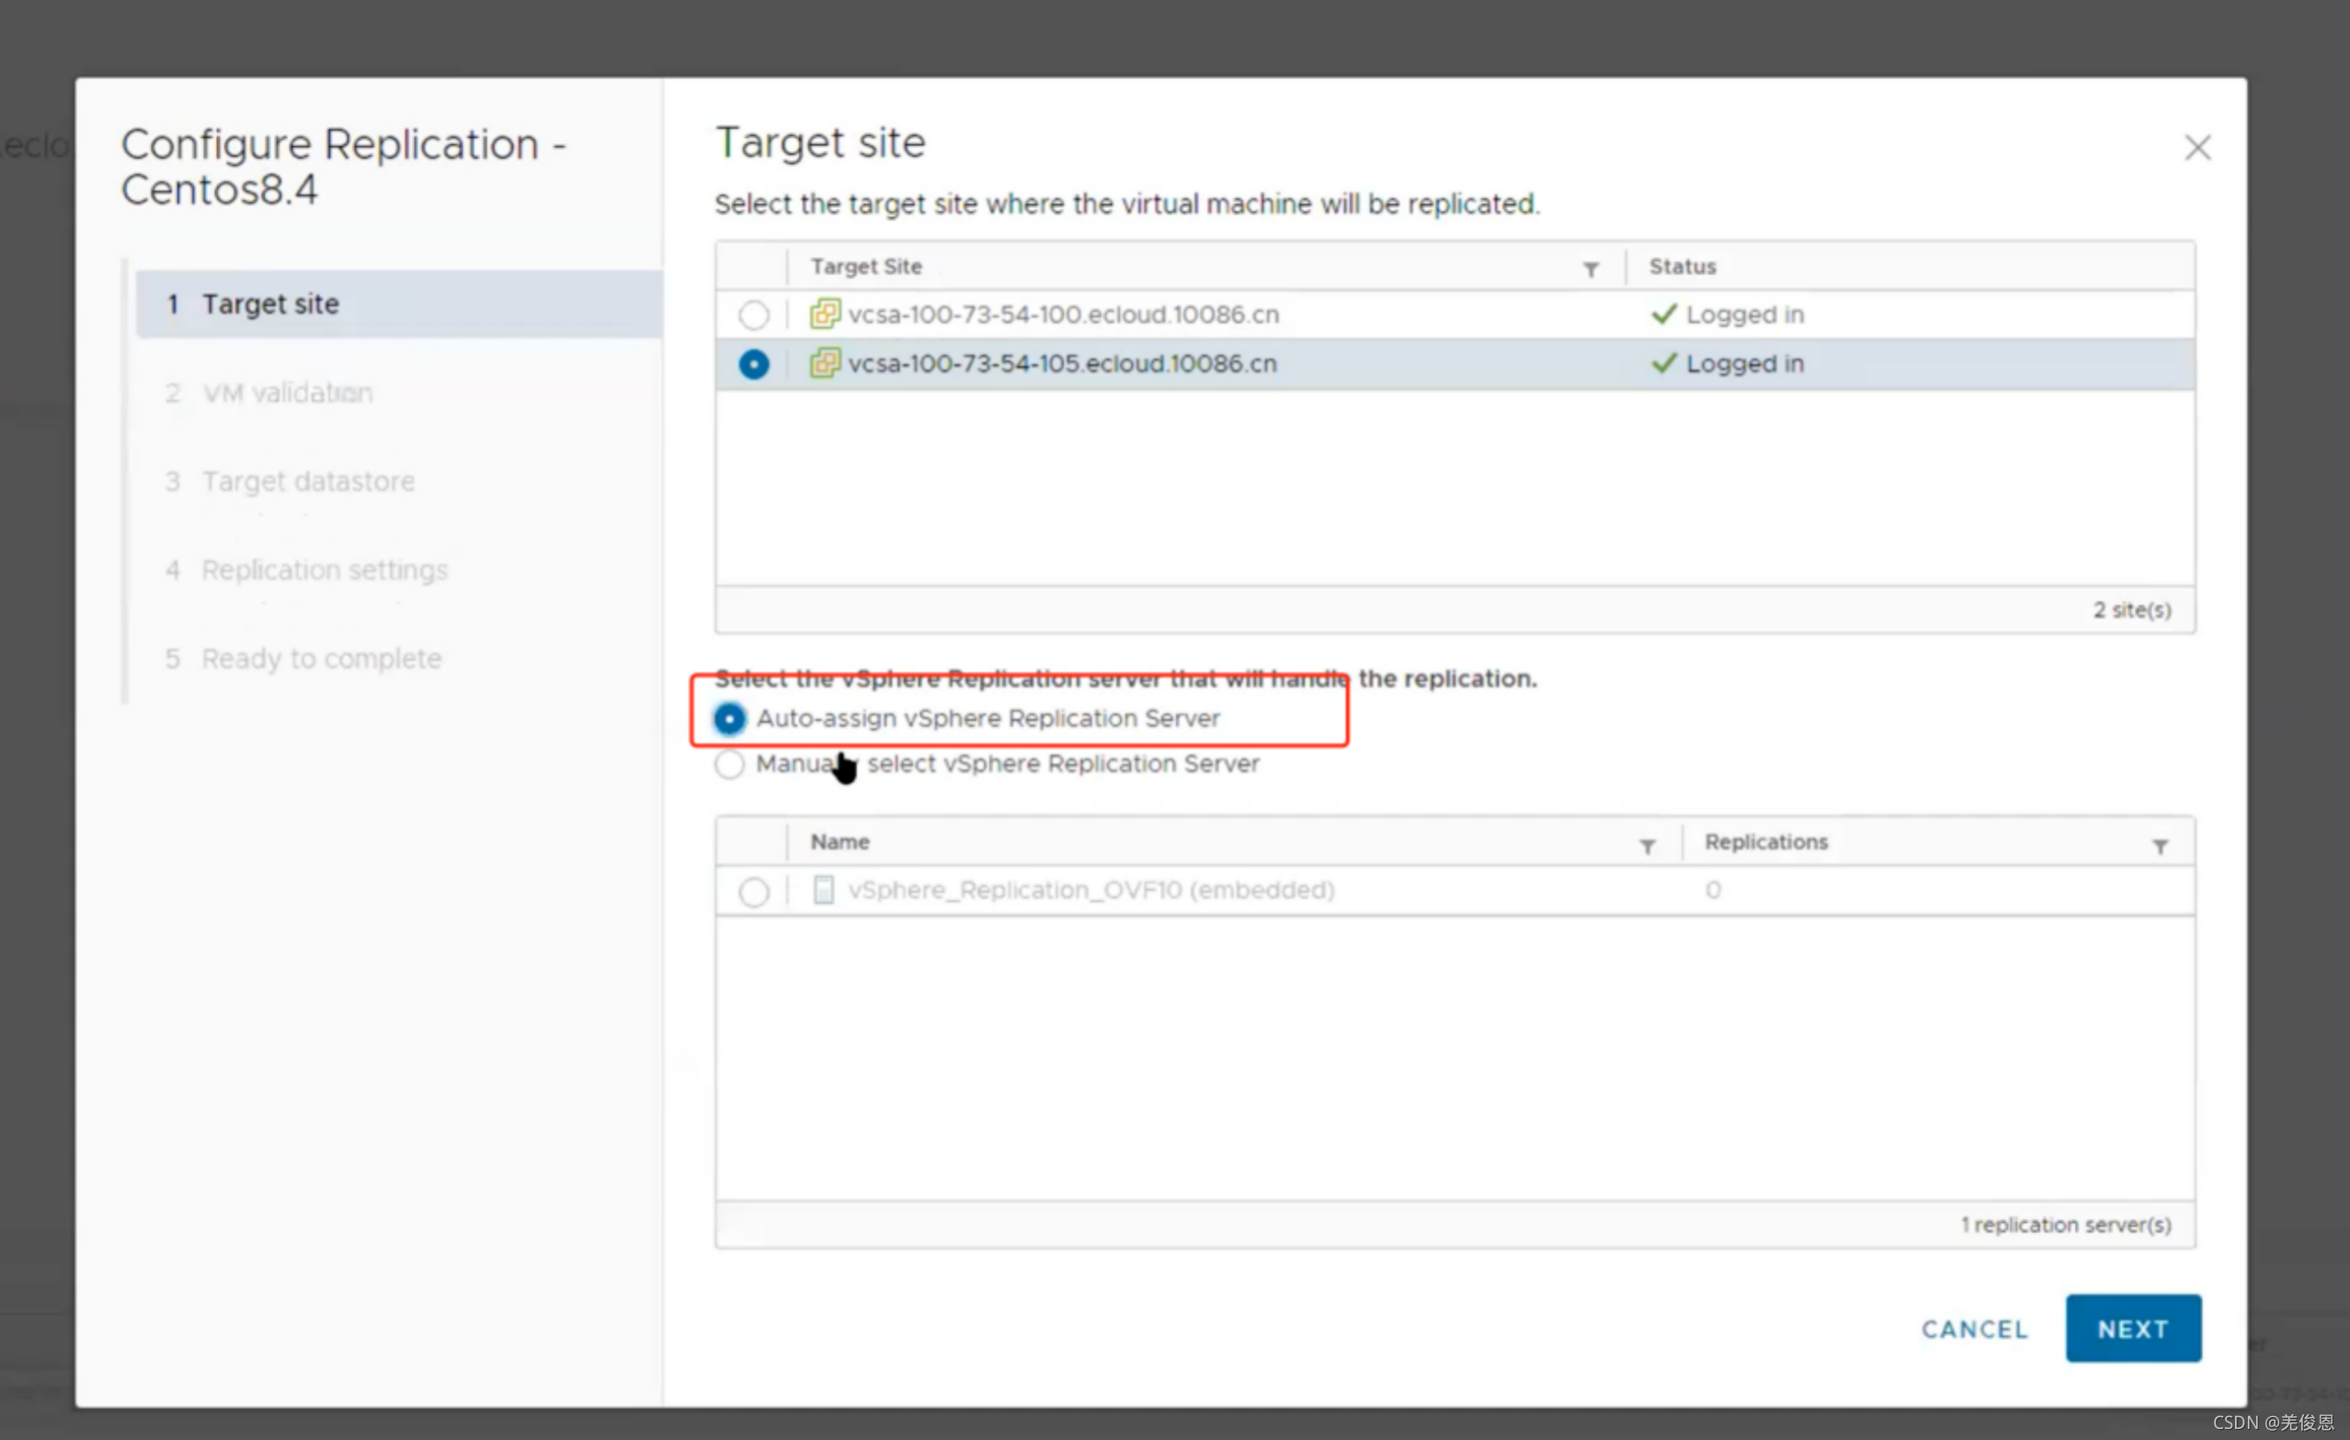Open the Target Site column filter

tap(1590, 269)
